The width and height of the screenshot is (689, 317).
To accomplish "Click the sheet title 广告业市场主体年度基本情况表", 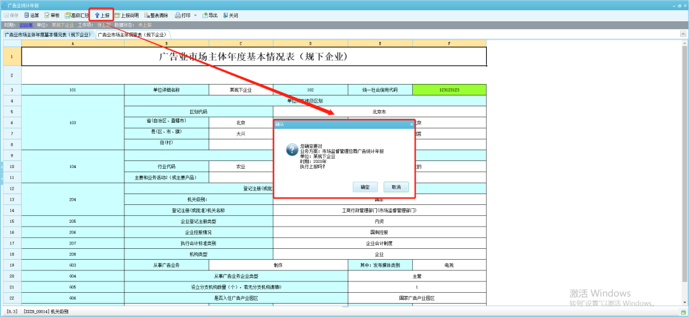I will pos(253,57).
